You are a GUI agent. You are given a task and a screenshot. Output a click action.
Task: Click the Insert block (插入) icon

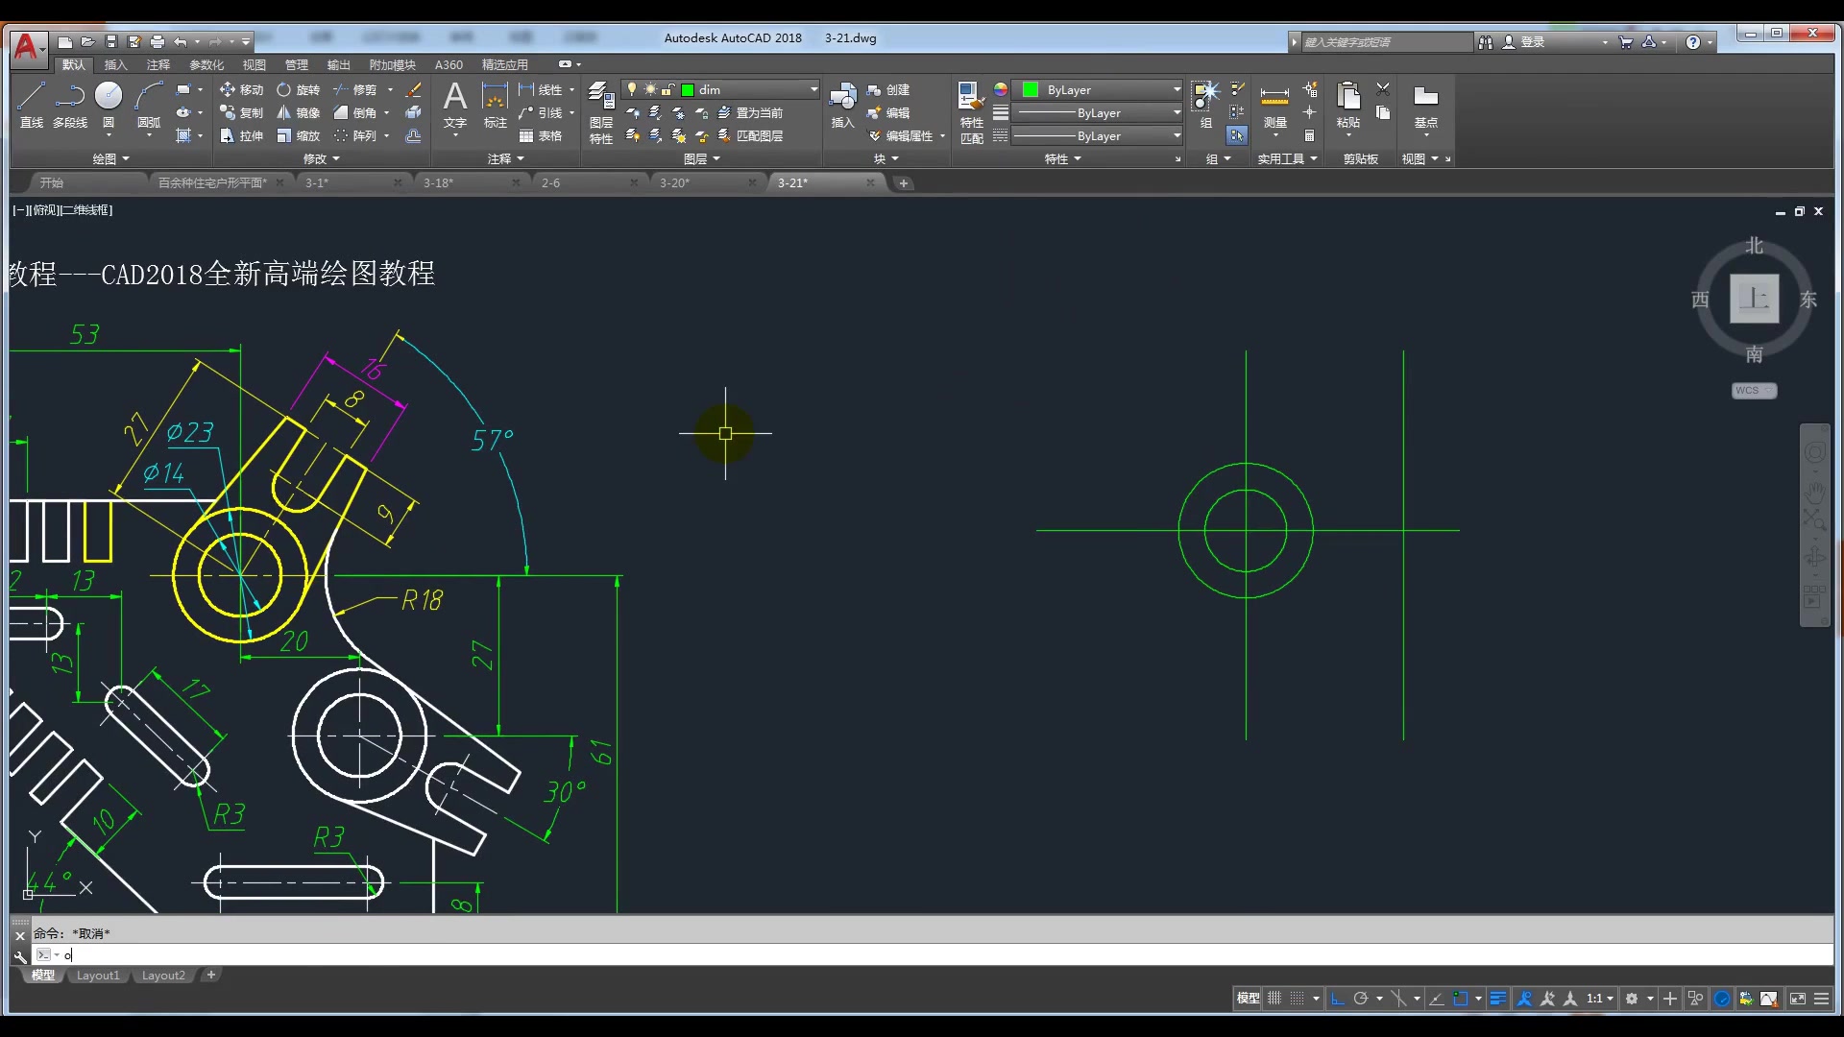pos(842,104)
